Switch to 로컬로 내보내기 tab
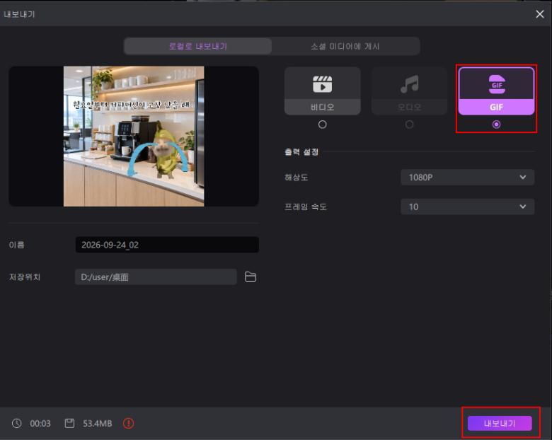This screenshot has height=440, width=552. point(198,46)
